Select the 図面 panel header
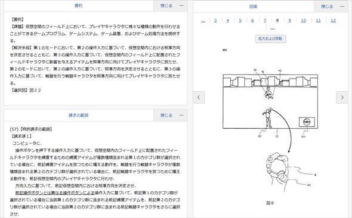 (x=253, y=7)
